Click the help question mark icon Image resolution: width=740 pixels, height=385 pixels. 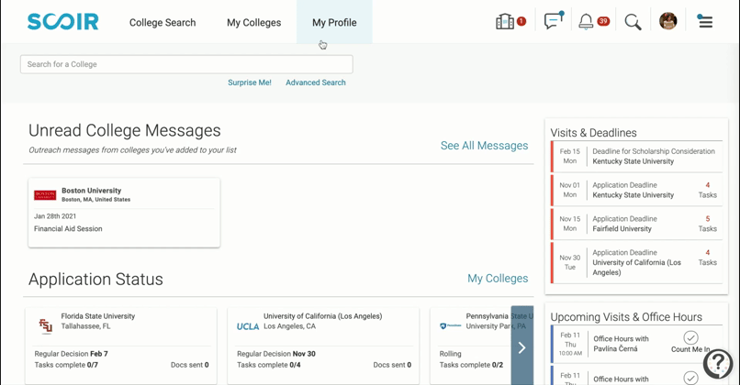(718, 363)
